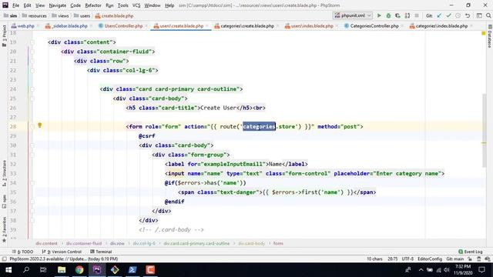This screenshot has height=277, width=493.
Task: Click the users breadcrumb folder
Action: point(82,15)
